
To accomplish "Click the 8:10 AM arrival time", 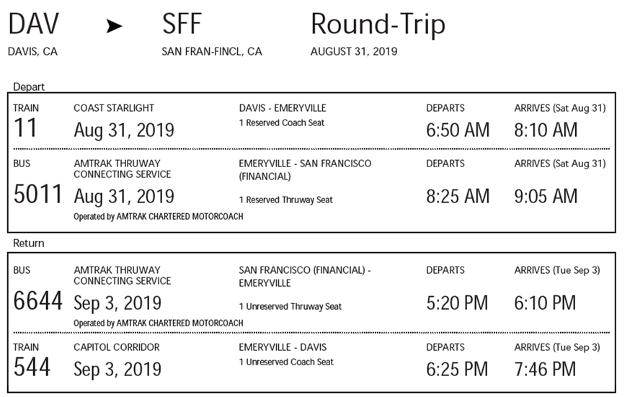I will coord(546,130).
